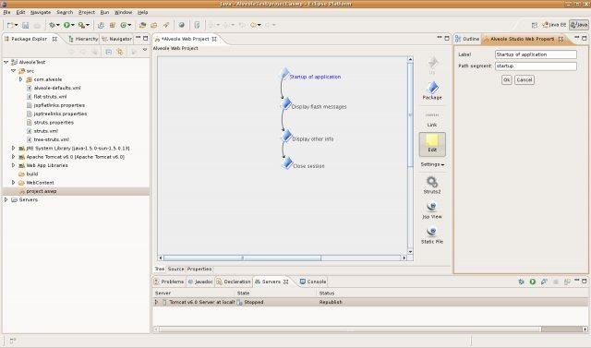Expand the Tomcat v6.0 Server row

coord(156,302)
